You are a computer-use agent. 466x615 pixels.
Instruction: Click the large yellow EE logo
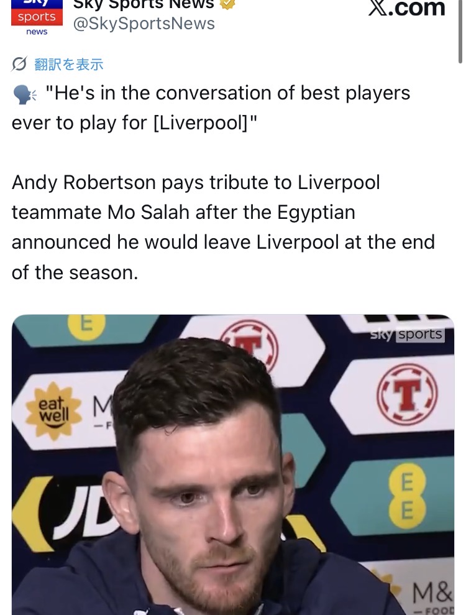click(407, 496)
